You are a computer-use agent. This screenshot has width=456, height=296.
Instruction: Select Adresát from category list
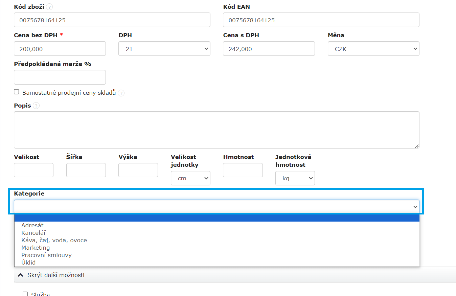point(32,225)
